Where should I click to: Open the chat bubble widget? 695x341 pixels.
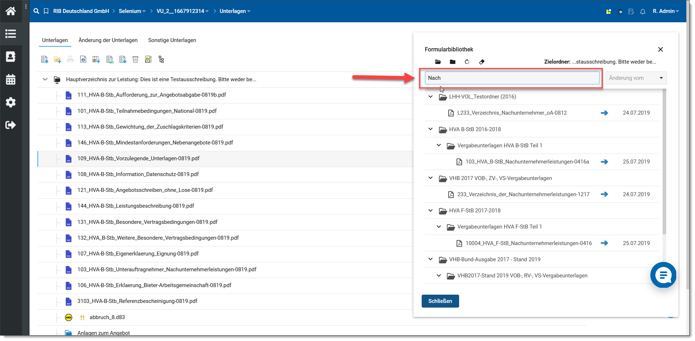point(663,275)
